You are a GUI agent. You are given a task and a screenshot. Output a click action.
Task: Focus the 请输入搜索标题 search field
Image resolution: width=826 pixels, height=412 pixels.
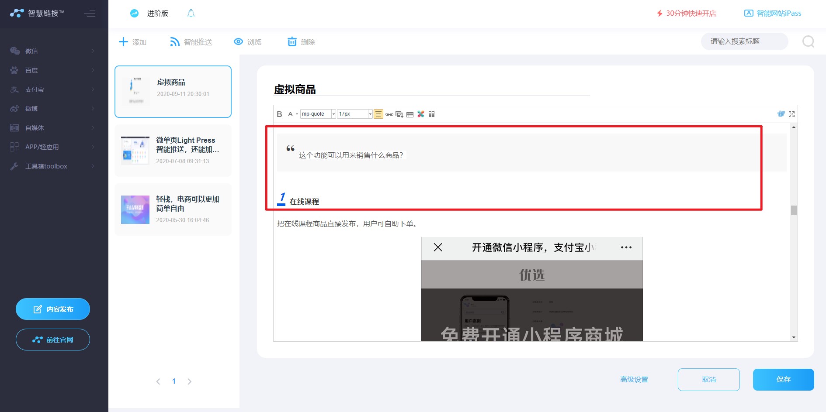[x=744, y=41]
